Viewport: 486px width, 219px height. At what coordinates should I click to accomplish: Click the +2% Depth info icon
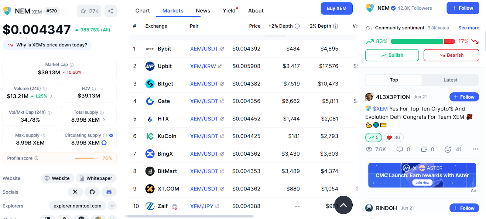coord(297,26)
